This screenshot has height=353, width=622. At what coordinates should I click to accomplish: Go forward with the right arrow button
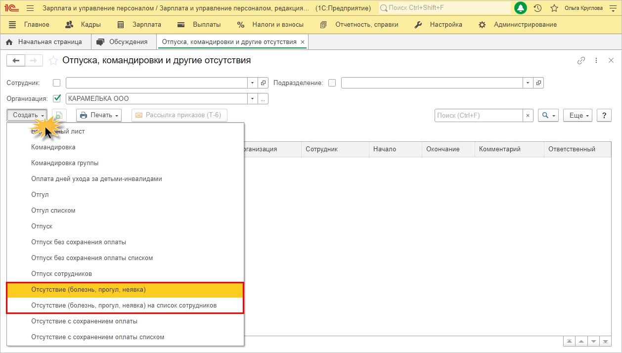coord(34,60)
